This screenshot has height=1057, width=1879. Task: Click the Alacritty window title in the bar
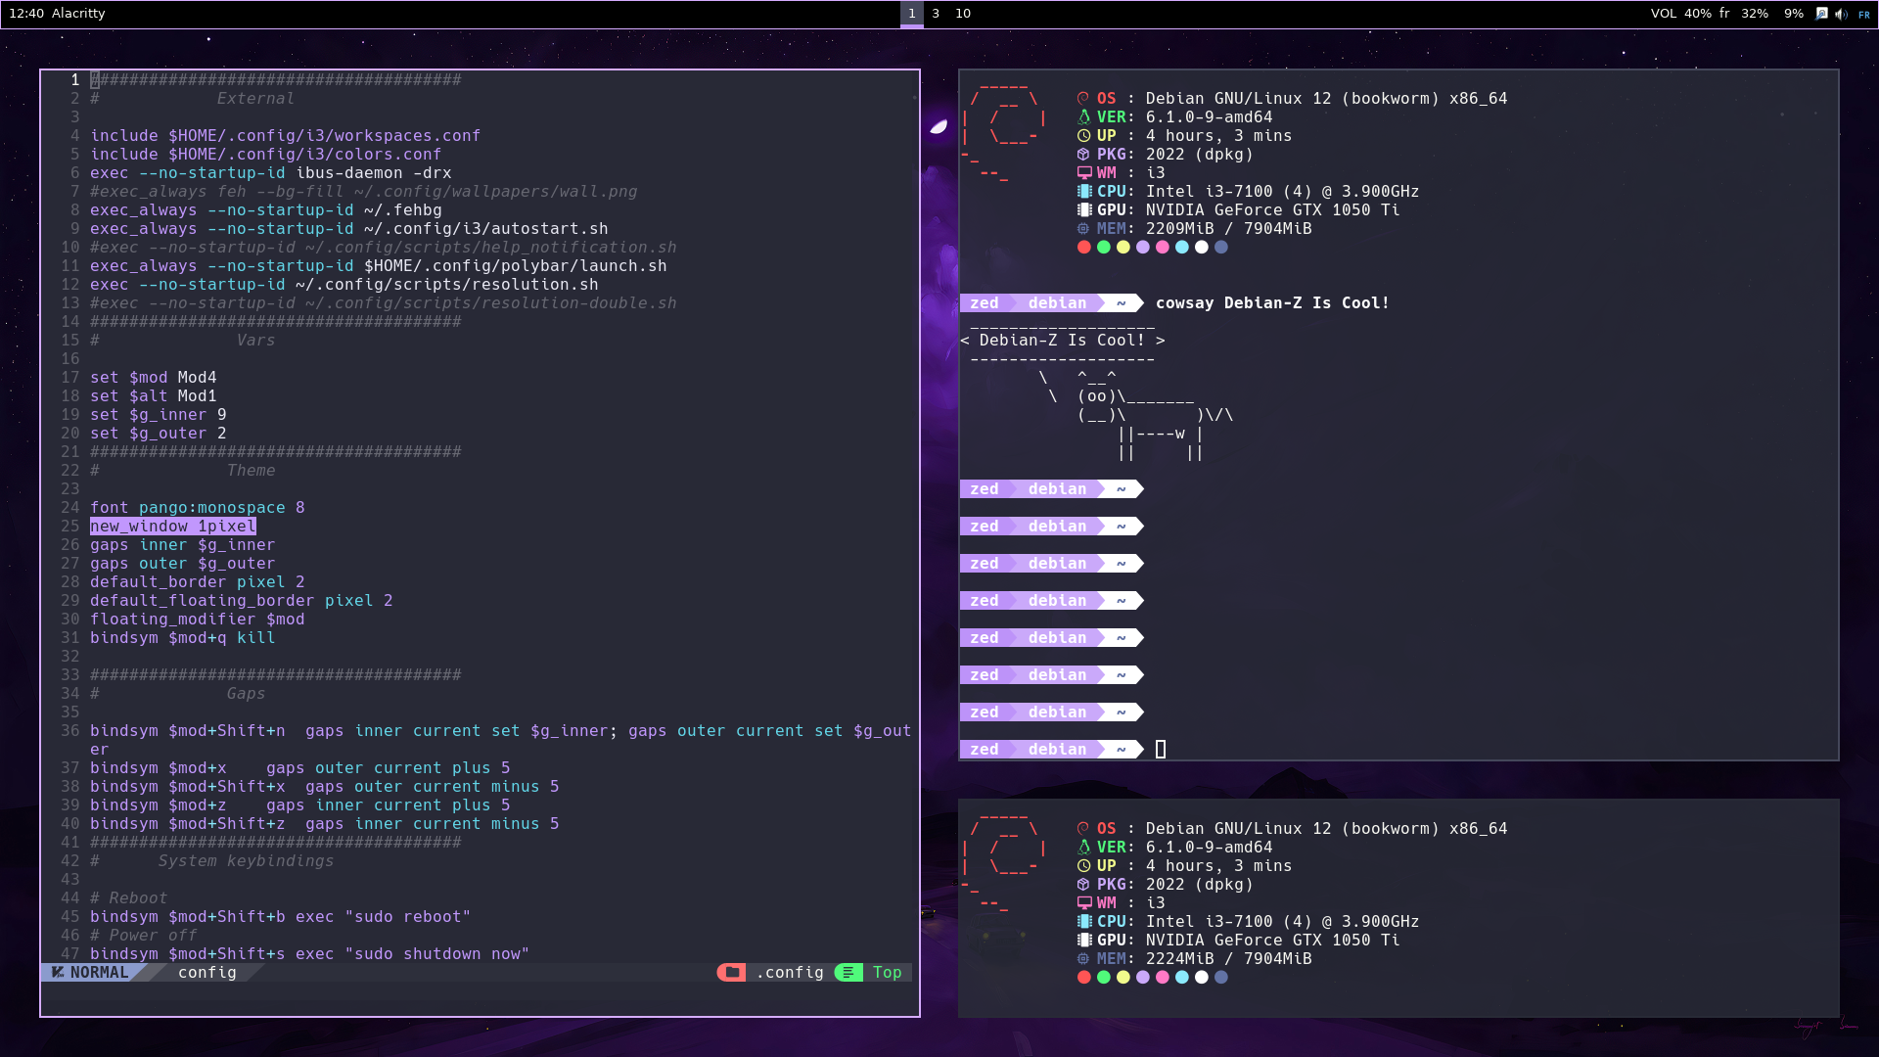tap(76, 14)
